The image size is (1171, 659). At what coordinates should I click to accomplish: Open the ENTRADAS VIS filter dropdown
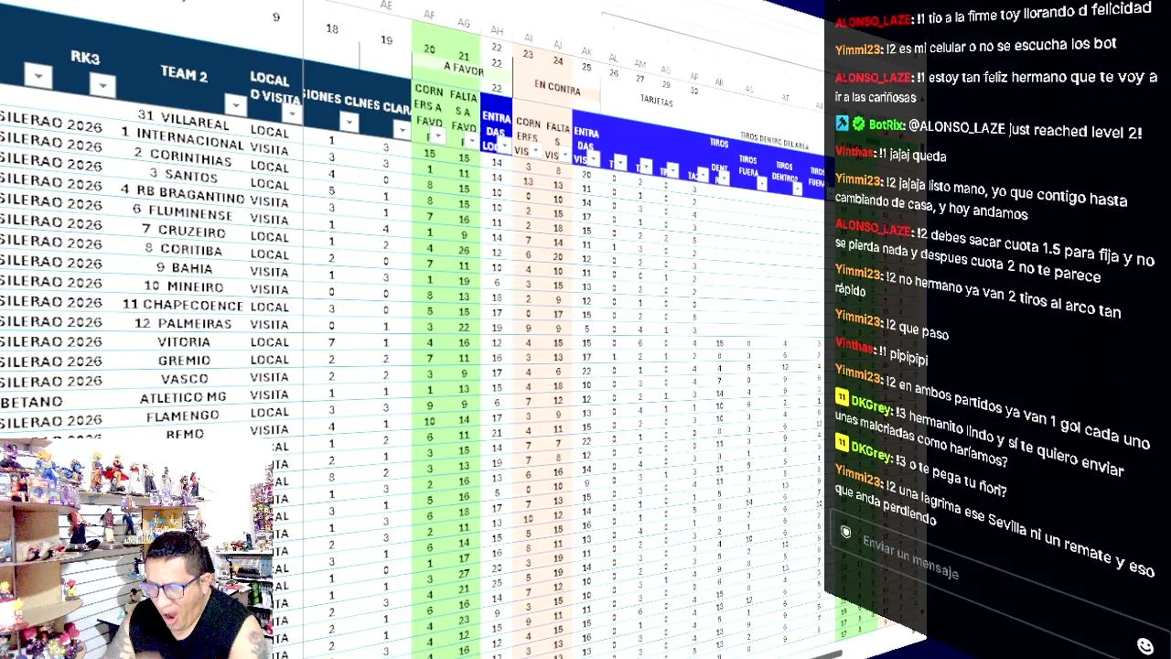tap(594, 159)
